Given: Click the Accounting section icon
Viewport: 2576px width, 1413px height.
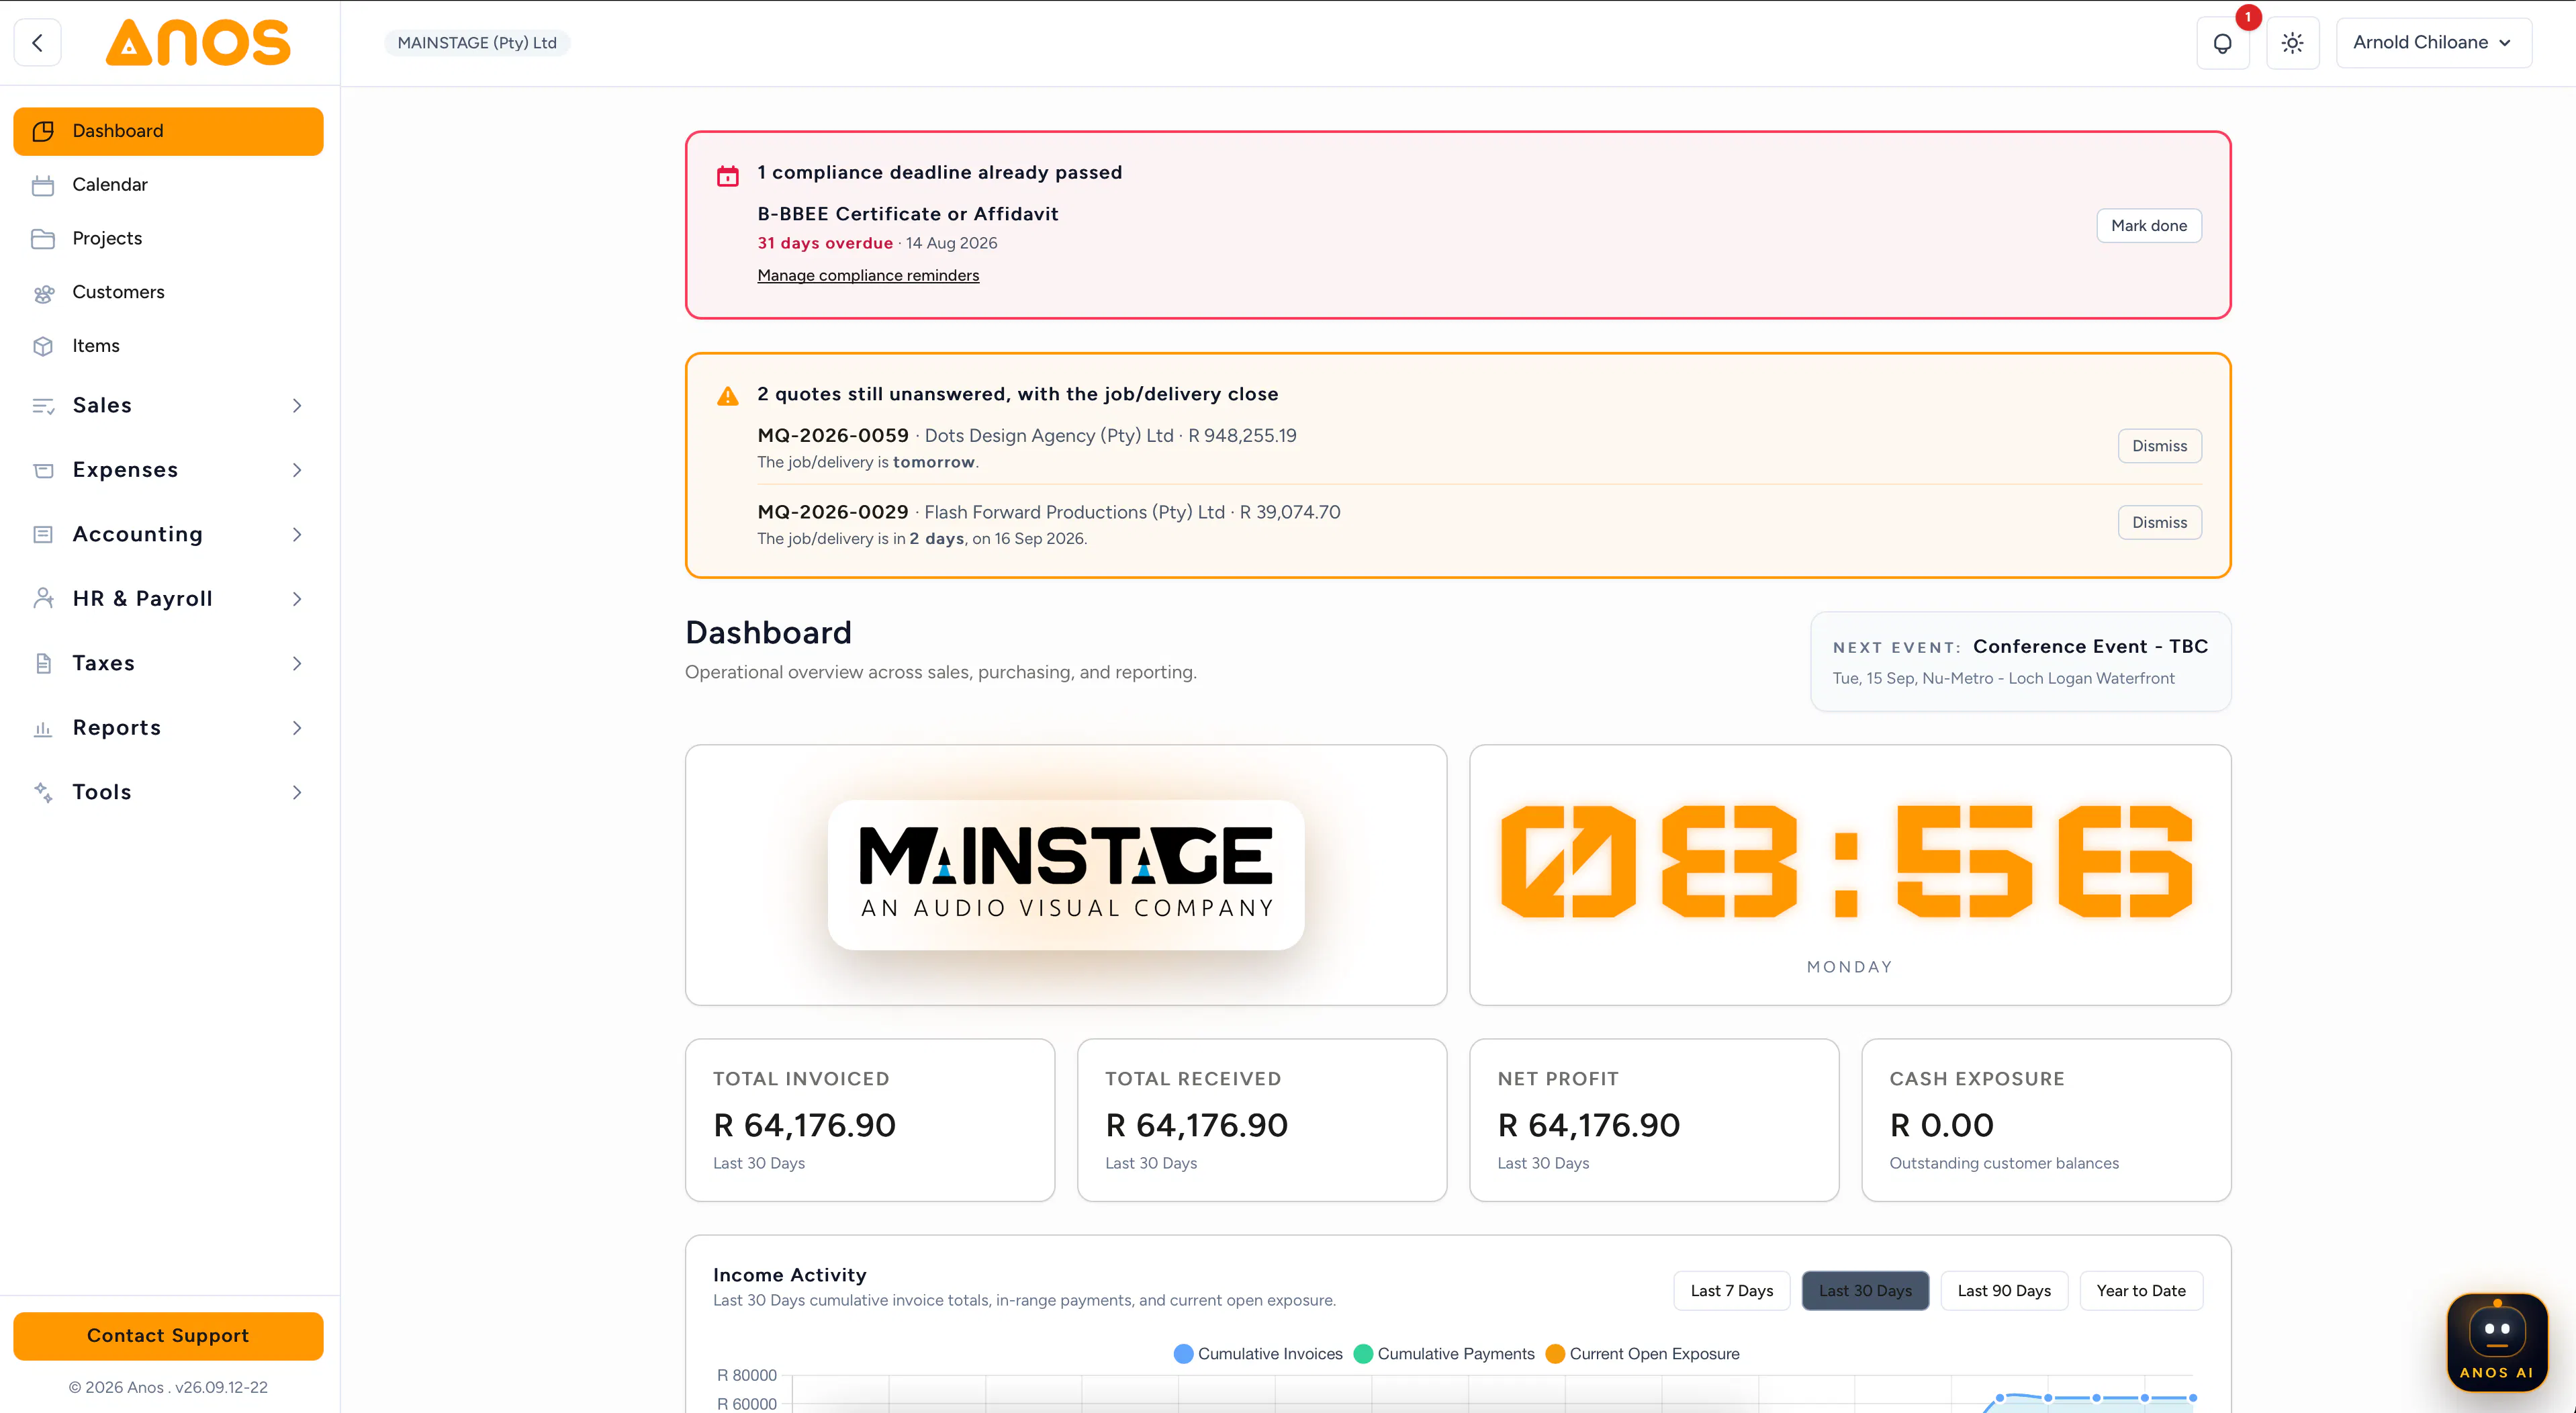Looking at the screenshot, I should pos(43,535).
